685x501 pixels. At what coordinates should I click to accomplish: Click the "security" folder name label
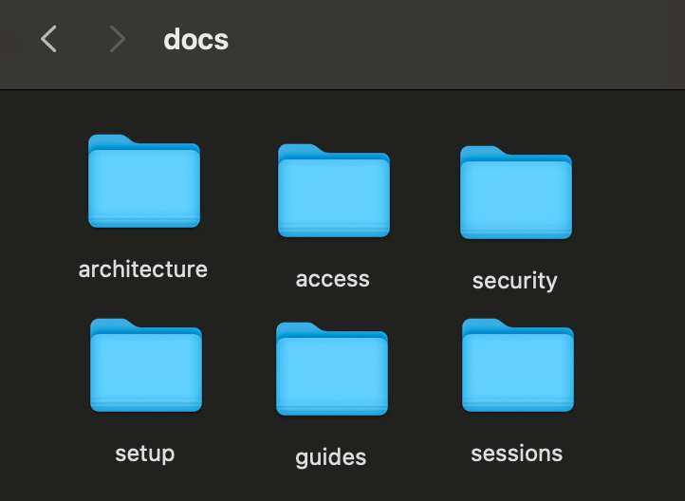tap(515, 281)
